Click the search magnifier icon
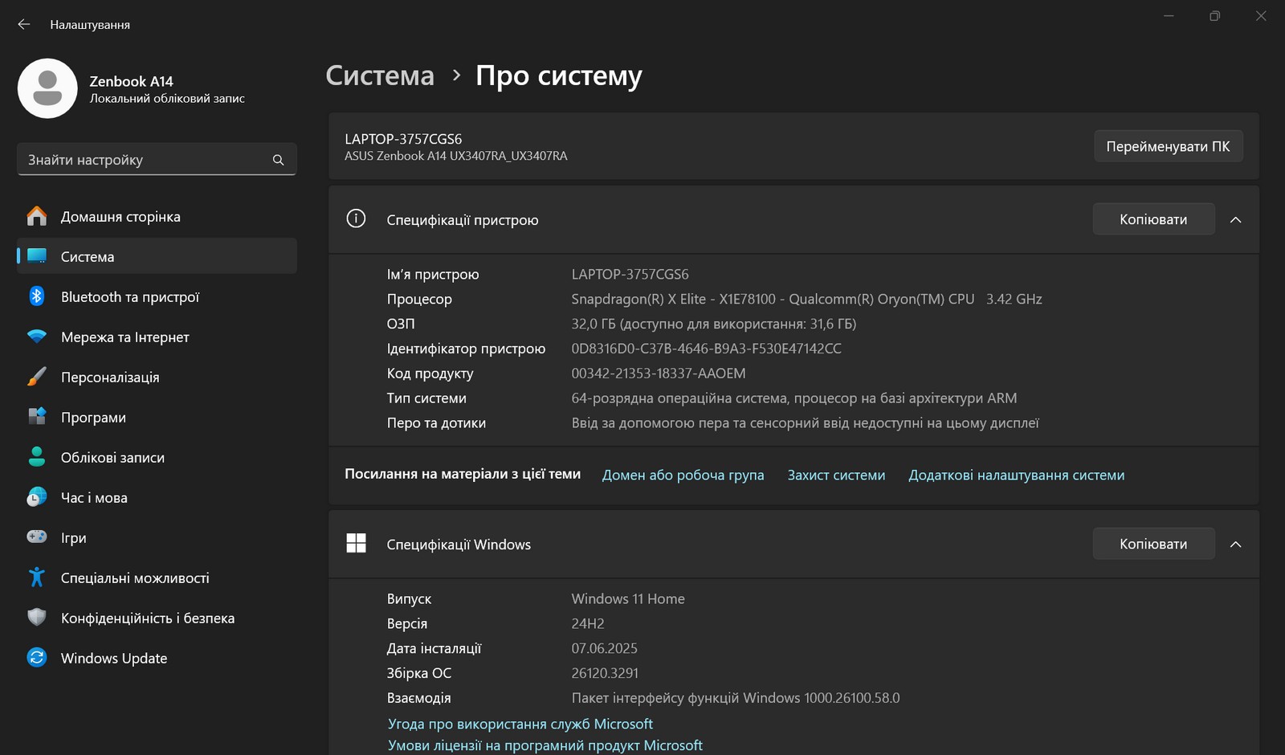Viewport: 1285px width, 755px height. click(x=278, y=160)
